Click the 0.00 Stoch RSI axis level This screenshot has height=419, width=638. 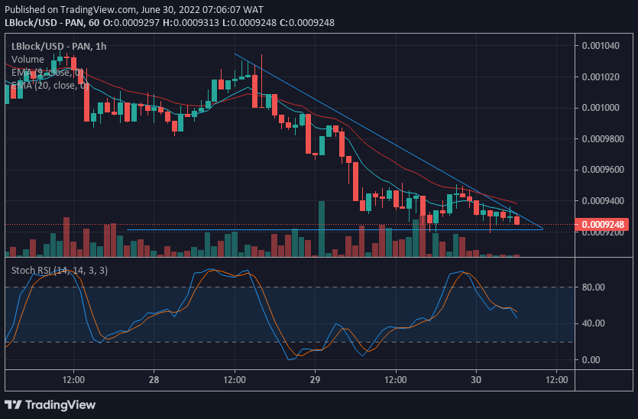(591, 360)
